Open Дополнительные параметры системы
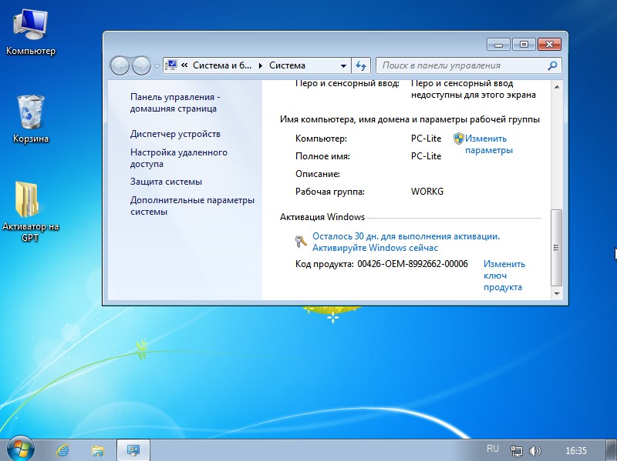 pos(192,205)
